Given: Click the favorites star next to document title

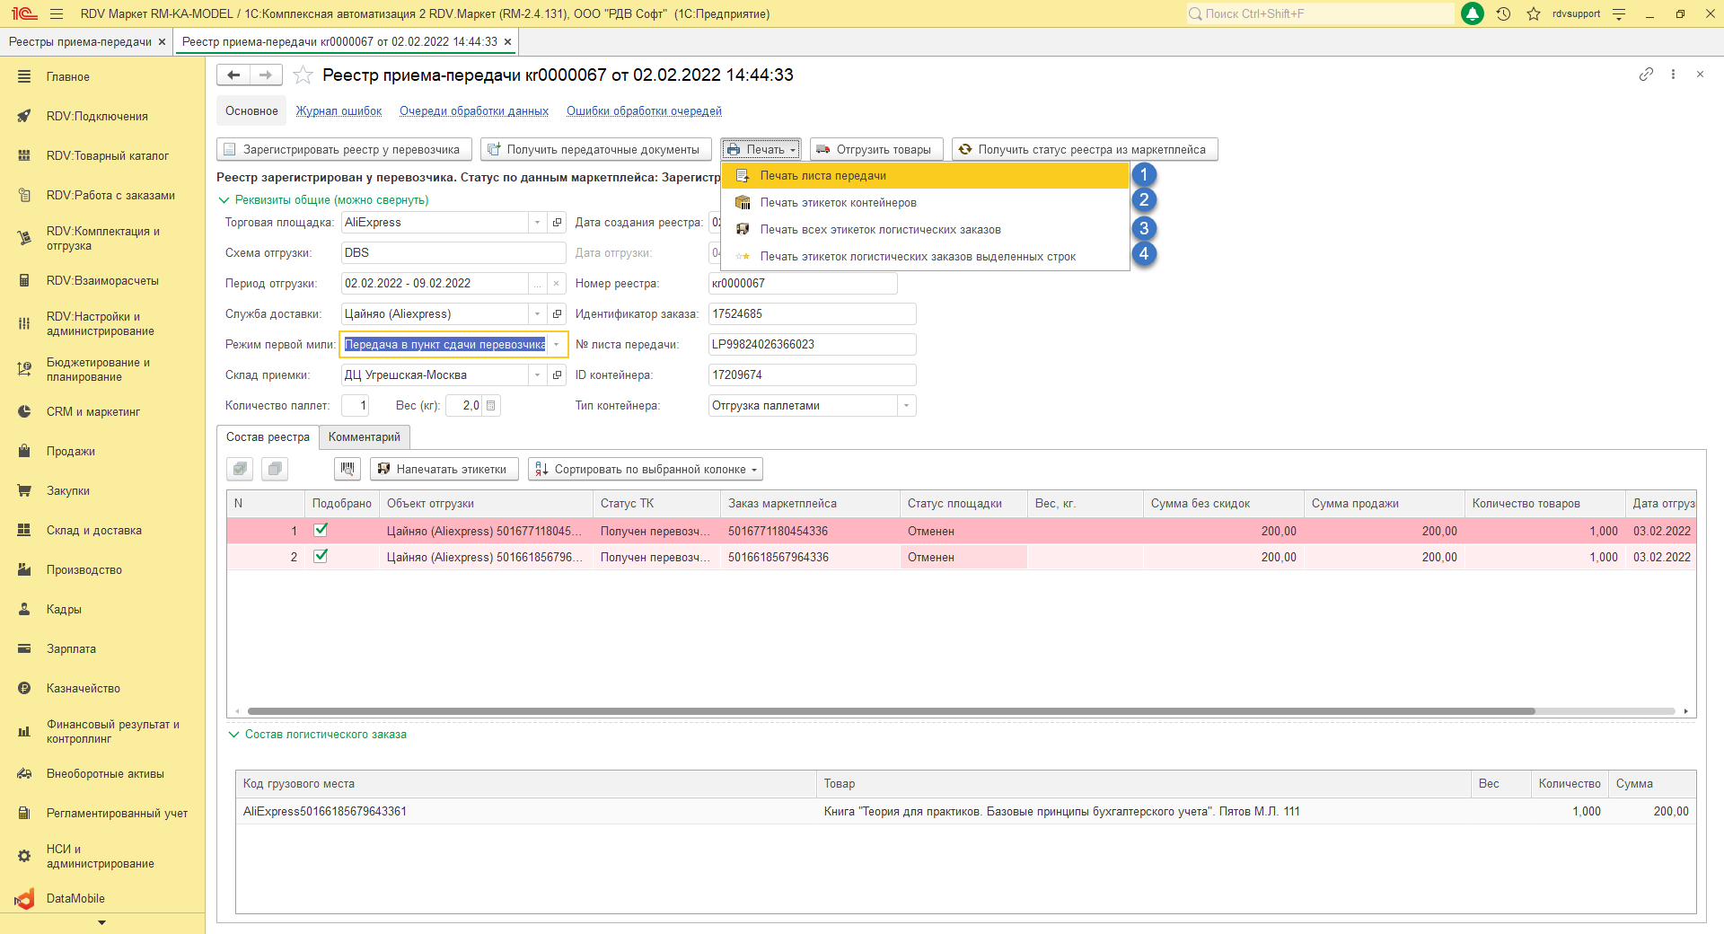Looking at the screenshot, I should coord(303,75).
